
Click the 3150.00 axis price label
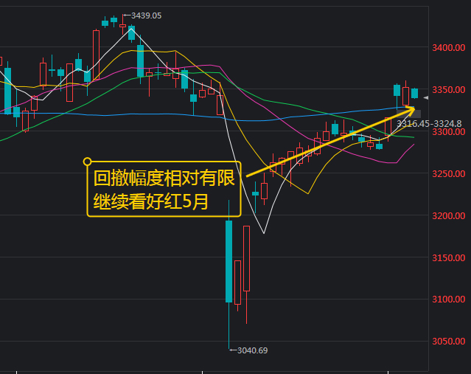[448, 257]
